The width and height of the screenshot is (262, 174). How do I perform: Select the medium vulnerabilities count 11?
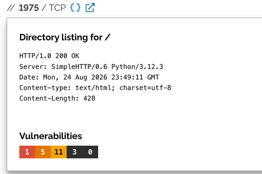tap(59, 152)
